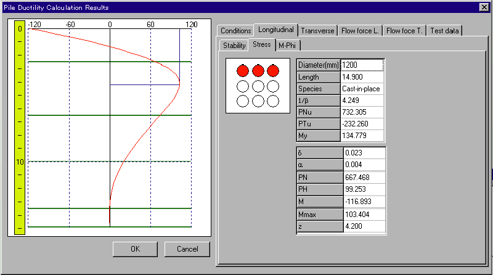
Task: Select the Stability sub-tab
Action: pos(234,45)
